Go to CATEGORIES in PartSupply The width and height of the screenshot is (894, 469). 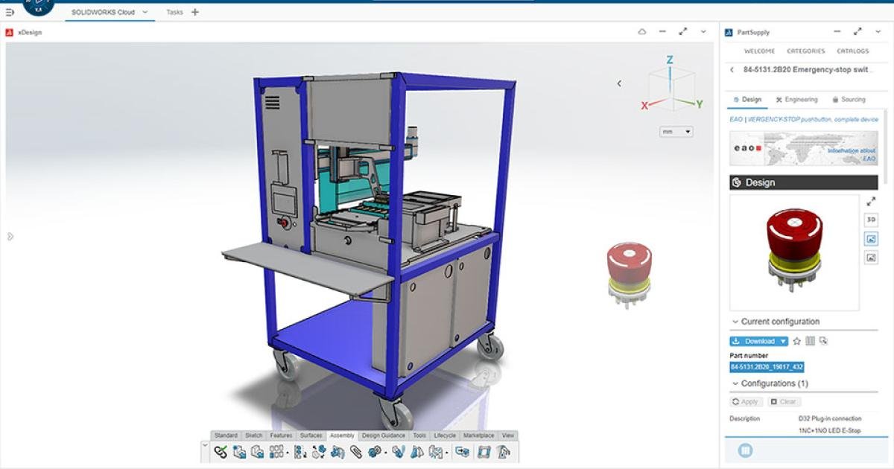point(806,51)
